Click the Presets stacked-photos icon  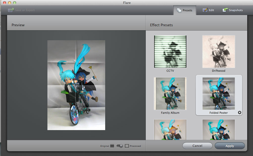tap(179, 10)
